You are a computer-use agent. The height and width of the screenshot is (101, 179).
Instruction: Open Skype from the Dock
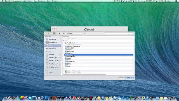(x=30, y=98)
